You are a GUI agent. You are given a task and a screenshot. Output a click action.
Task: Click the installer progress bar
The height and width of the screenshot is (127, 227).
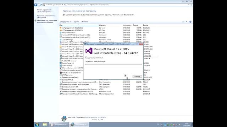(113, 65)
